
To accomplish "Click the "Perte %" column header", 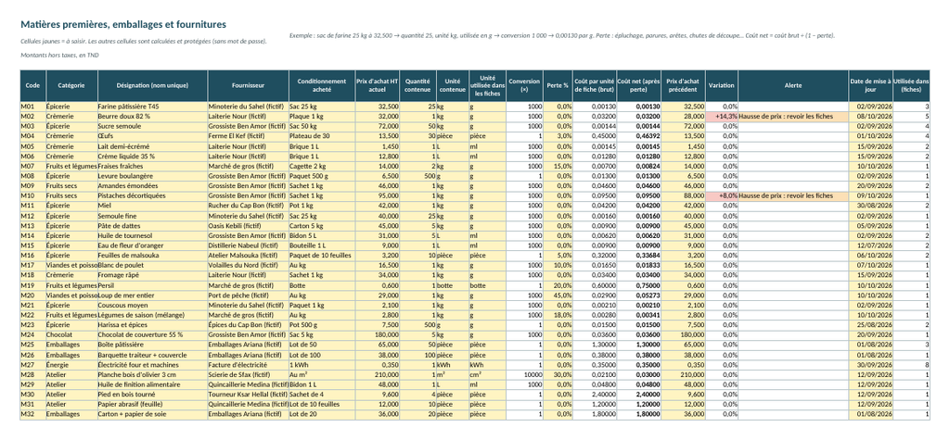I will point(558,86).
